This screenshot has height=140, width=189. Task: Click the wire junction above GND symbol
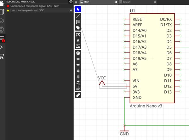click(x=124, y=125)
